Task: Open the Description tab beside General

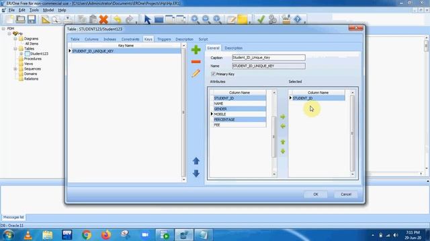Action: [233, 48]
